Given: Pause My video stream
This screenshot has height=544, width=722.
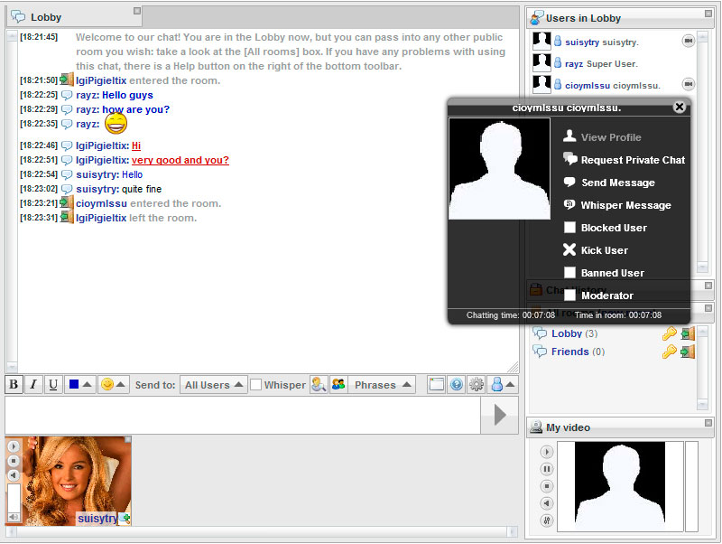Looking at the screenshot, I should tap(546, 469).
